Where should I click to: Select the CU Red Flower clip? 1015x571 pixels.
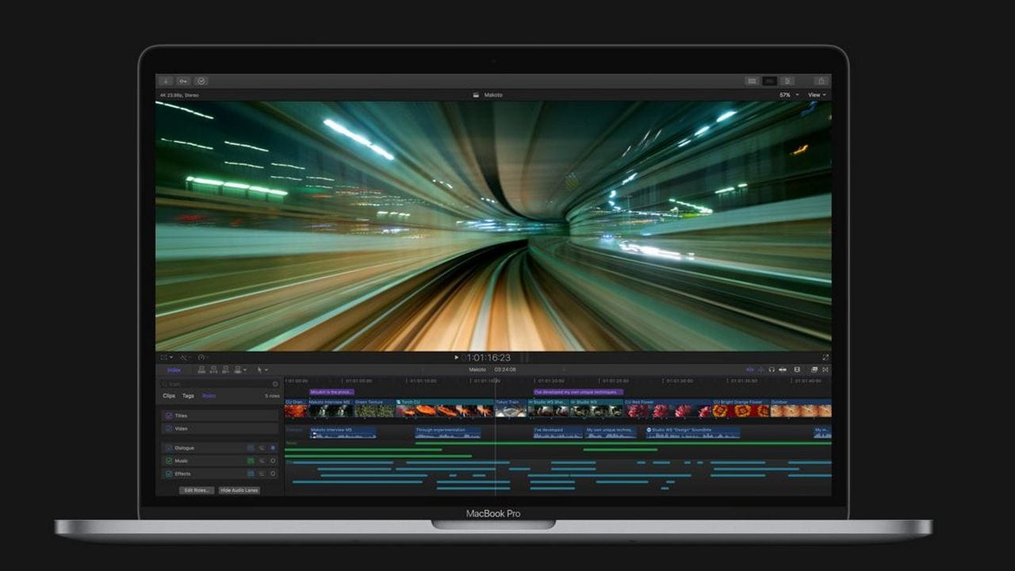(667, 408)
